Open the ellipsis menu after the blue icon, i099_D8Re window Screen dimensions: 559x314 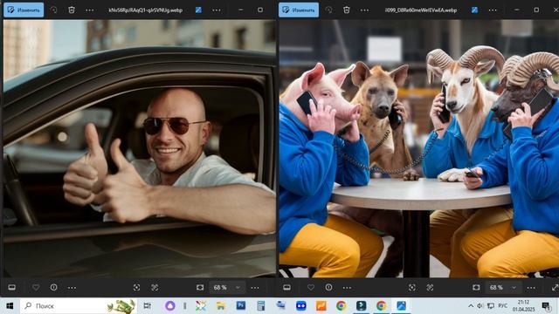tap(493, 10)
